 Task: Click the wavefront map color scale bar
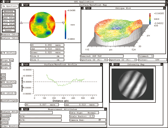coord(66,24)
